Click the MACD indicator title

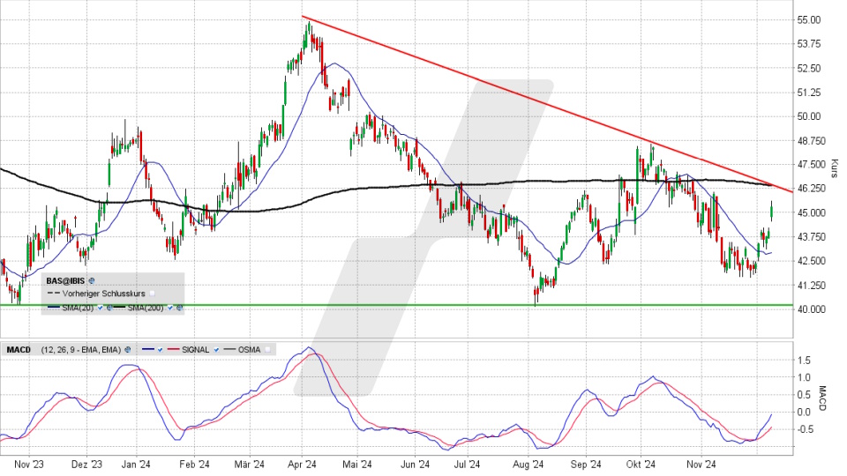19,350
